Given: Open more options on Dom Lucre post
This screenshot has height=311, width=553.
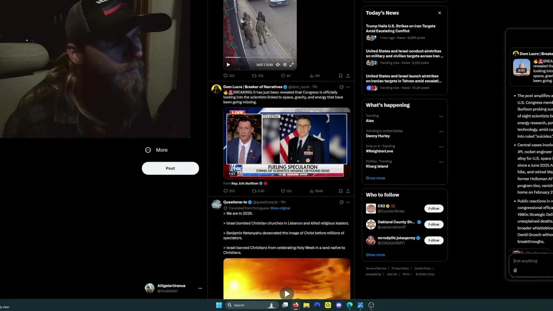Looking at the screenshot, I should [348, 87].
